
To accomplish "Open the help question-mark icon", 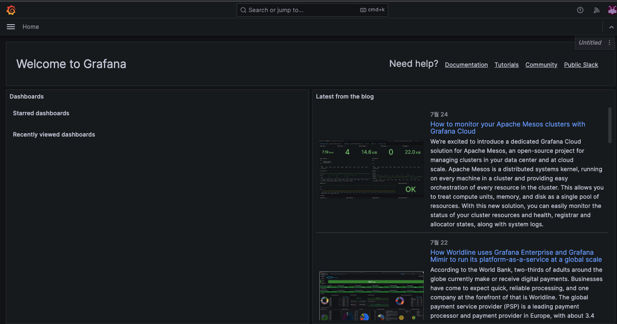I will 580,10.
